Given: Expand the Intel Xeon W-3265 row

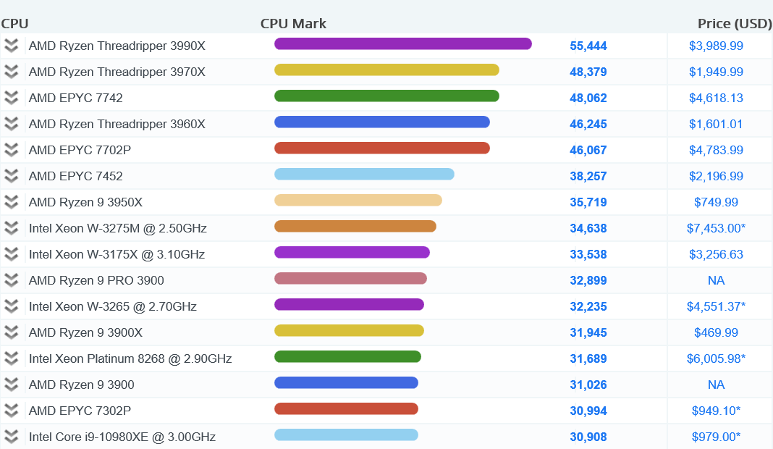Looking at the screenshot, I should click(x=11, y=306).
